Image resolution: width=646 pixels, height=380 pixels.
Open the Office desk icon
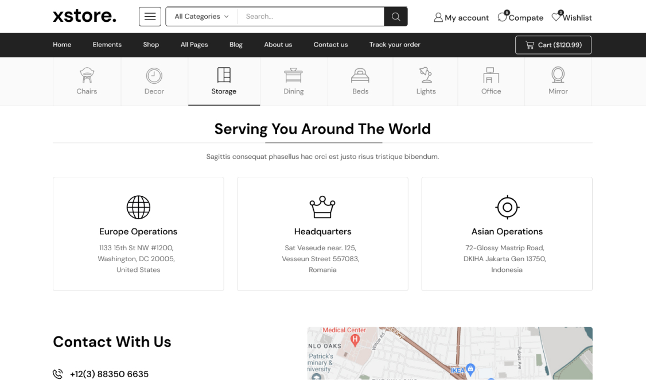point(491,75)
